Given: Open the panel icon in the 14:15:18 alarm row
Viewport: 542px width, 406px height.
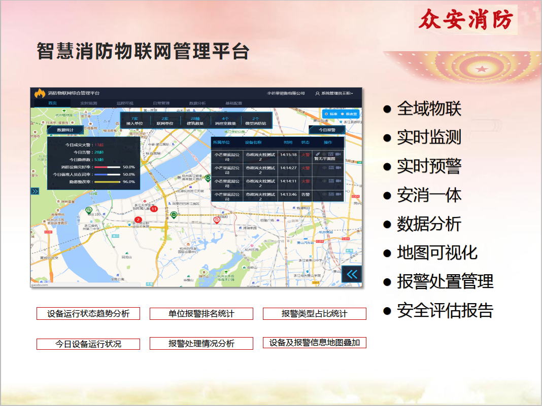Looking at the screenshot, I should tap(331, 154).
